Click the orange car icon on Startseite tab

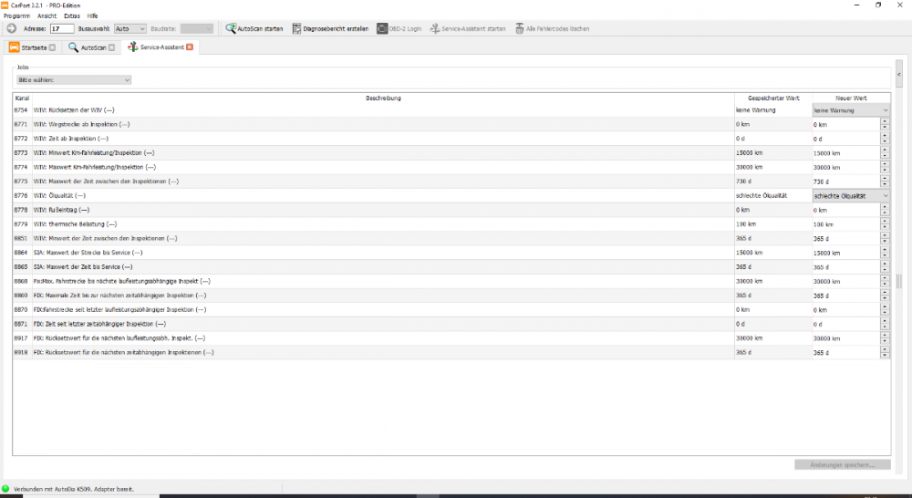click(14, 47)
